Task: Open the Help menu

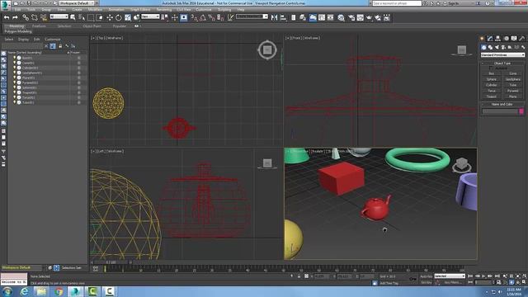Action: coord(241,9)
